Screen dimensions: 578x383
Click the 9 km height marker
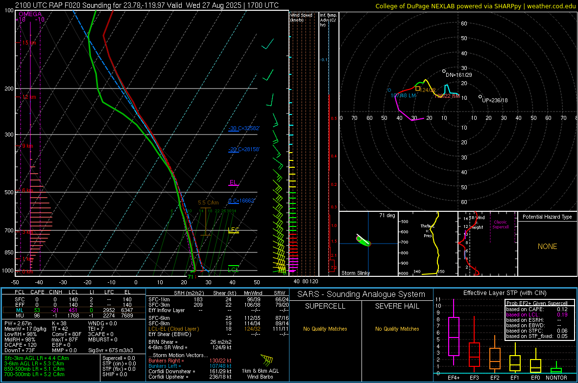27,146
